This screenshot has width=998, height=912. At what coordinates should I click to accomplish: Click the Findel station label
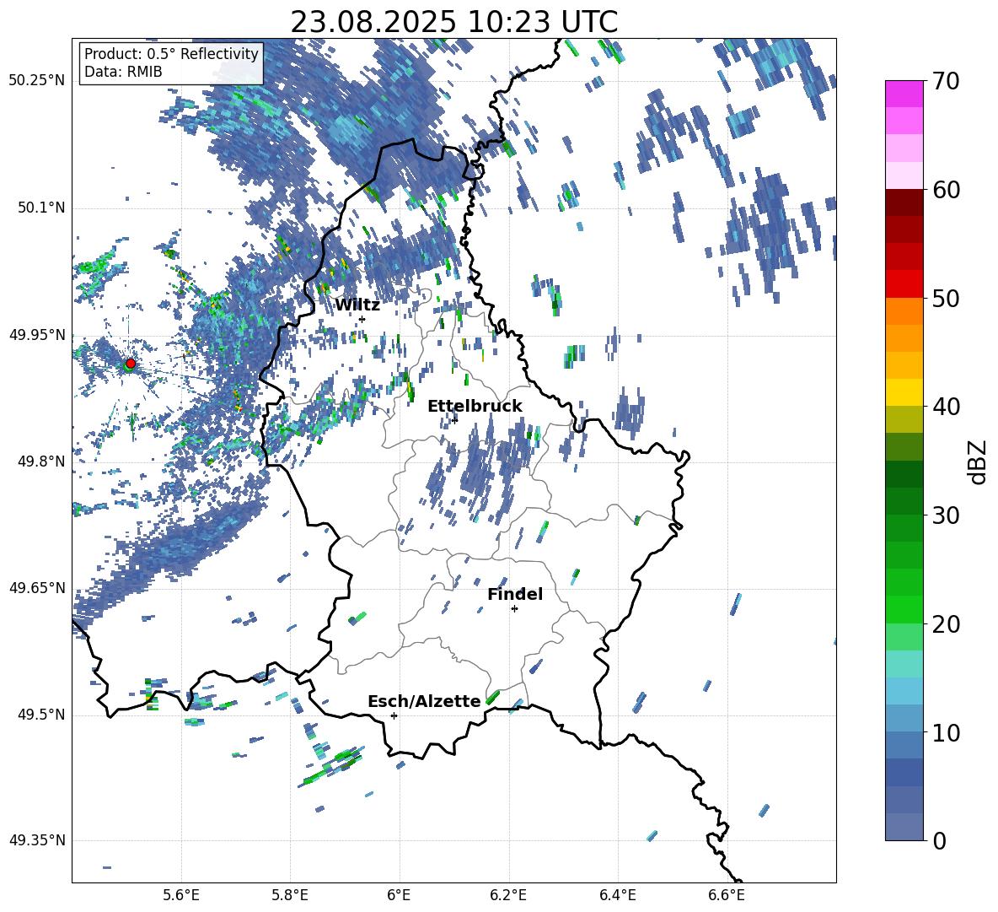(515, 594)
